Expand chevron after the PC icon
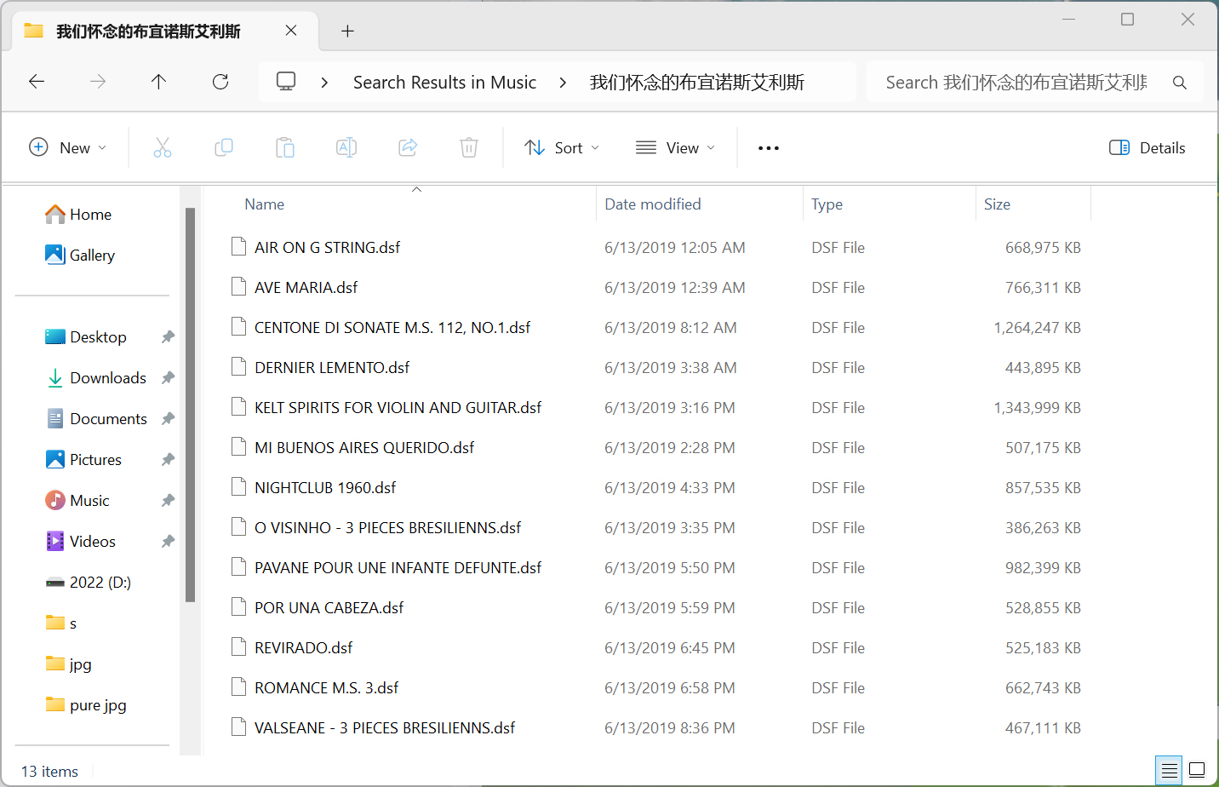Viewport: 1219px width, 787px height. click(x=324, y=83)
